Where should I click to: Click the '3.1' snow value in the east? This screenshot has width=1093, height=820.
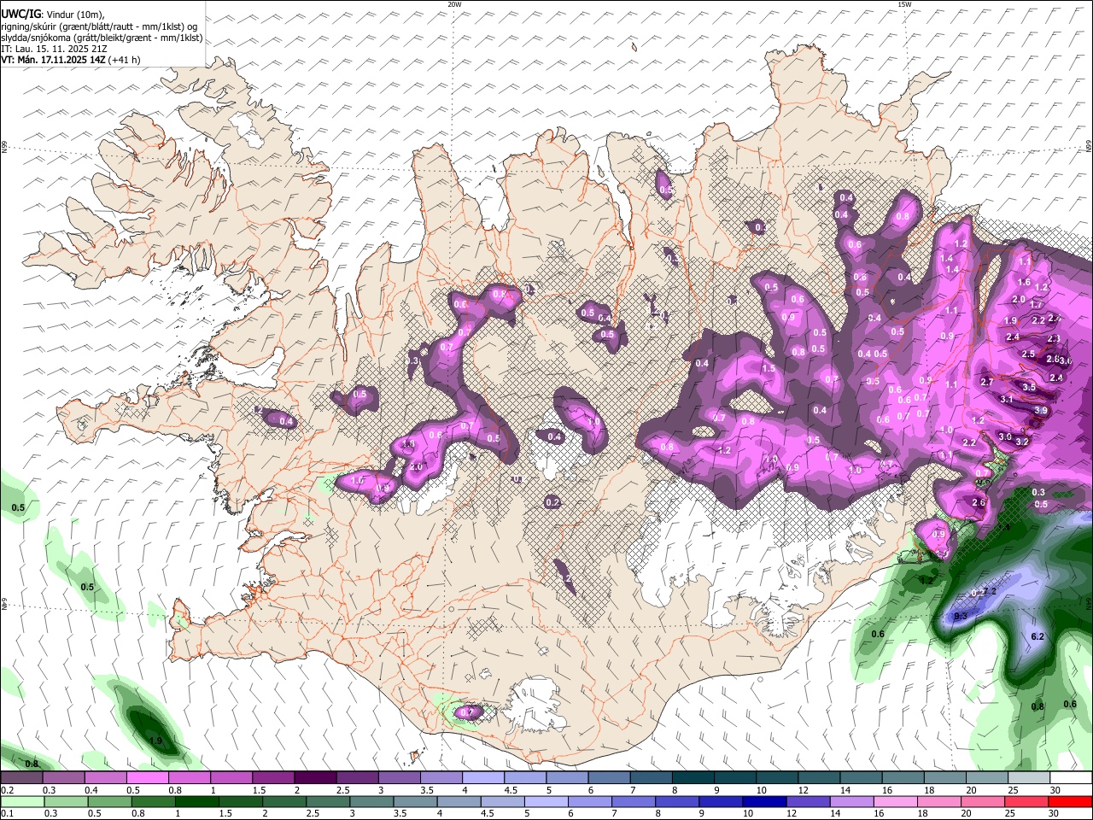coord(1006,399)
